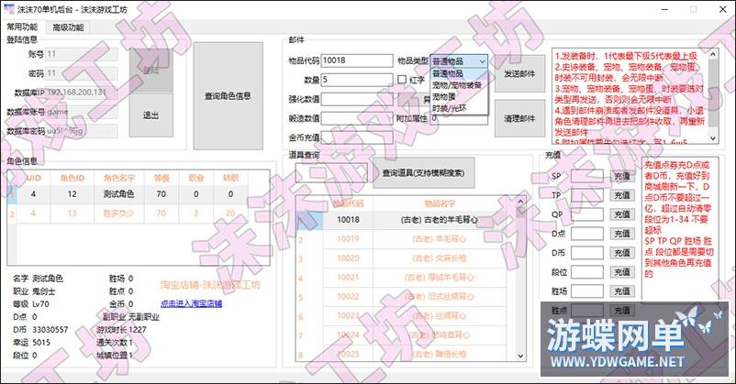736x384 pixels.
Task: Click the app icon in the title bar
Action: click(8, 8)
